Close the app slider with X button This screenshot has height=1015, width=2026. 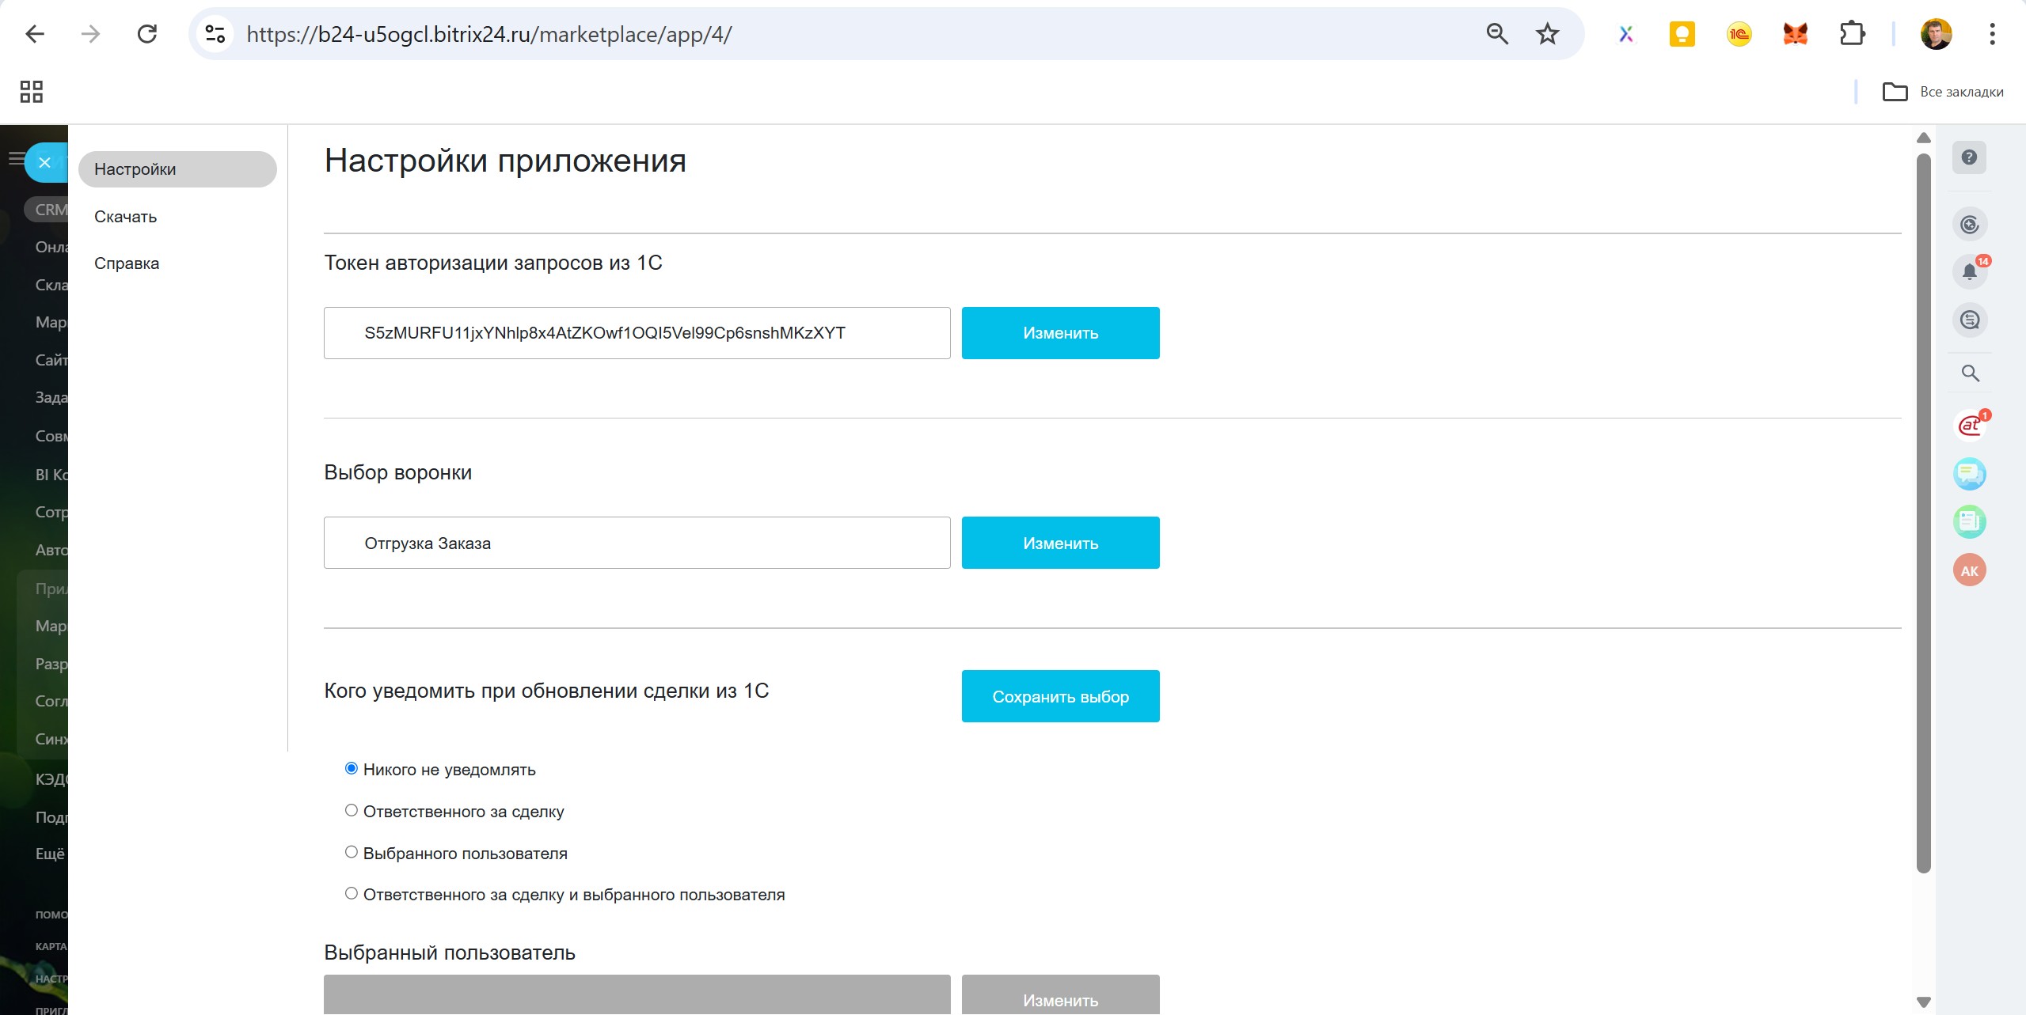[x=45, y=162]
